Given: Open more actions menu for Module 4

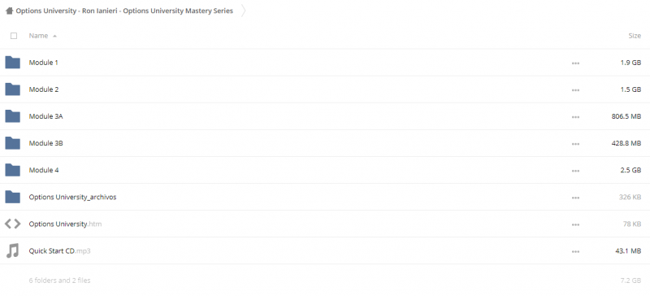Looking at the screenshot, I should (x=575, y=171).
